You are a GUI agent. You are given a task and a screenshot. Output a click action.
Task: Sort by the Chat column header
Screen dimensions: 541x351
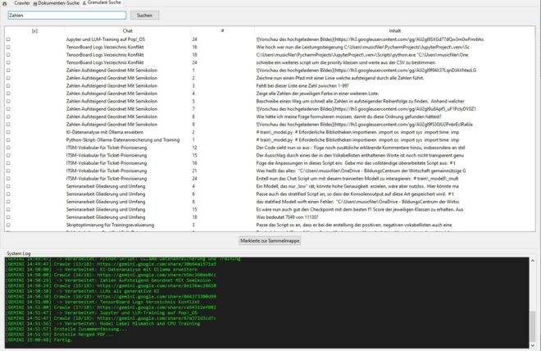[127, 30]
